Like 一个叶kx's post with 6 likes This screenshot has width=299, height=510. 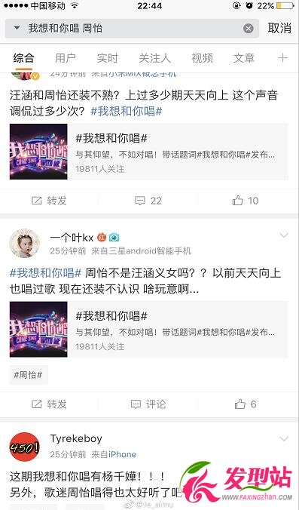click(246, 404)
